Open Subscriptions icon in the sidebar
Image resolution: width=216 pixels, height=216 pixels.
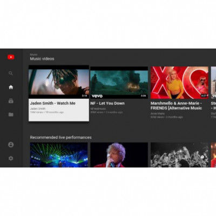[11, 100]
